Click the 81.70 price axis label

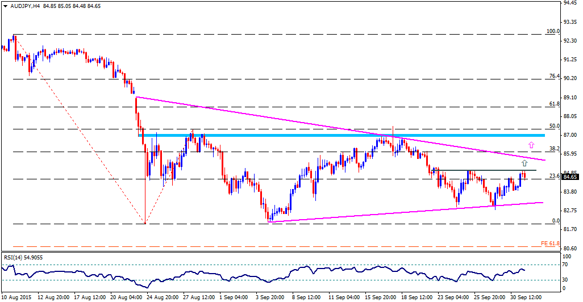(x=570, y=229)
